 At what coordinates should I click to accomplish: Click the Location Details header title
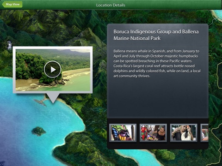[111, 5]
